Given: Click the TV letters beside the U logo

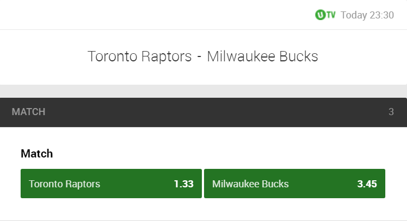Looking at the screenshot, I should (330, 15).
